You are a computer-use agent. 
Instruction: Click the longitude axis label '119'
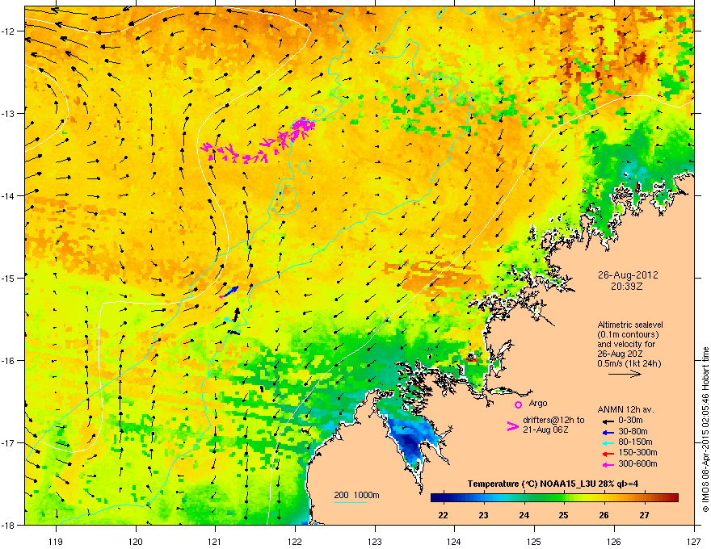coord(56,541)
